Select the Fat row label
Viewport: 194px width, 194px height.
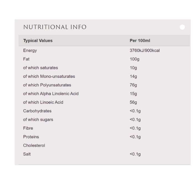click(26, 59)
